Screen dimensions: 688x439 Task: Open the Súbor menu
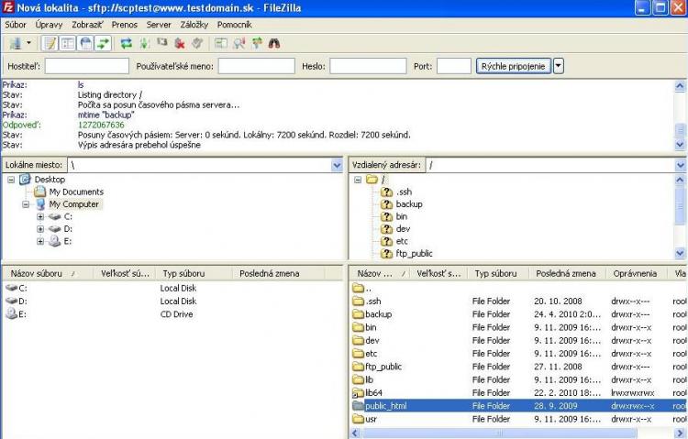click(x=16, y=25)
